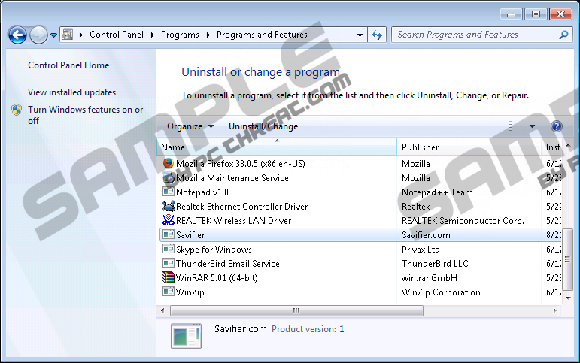Click the REALTEK Wireless LAN Driver icon
The width and height of the screenshot is (580, 363).
point(169,221)
